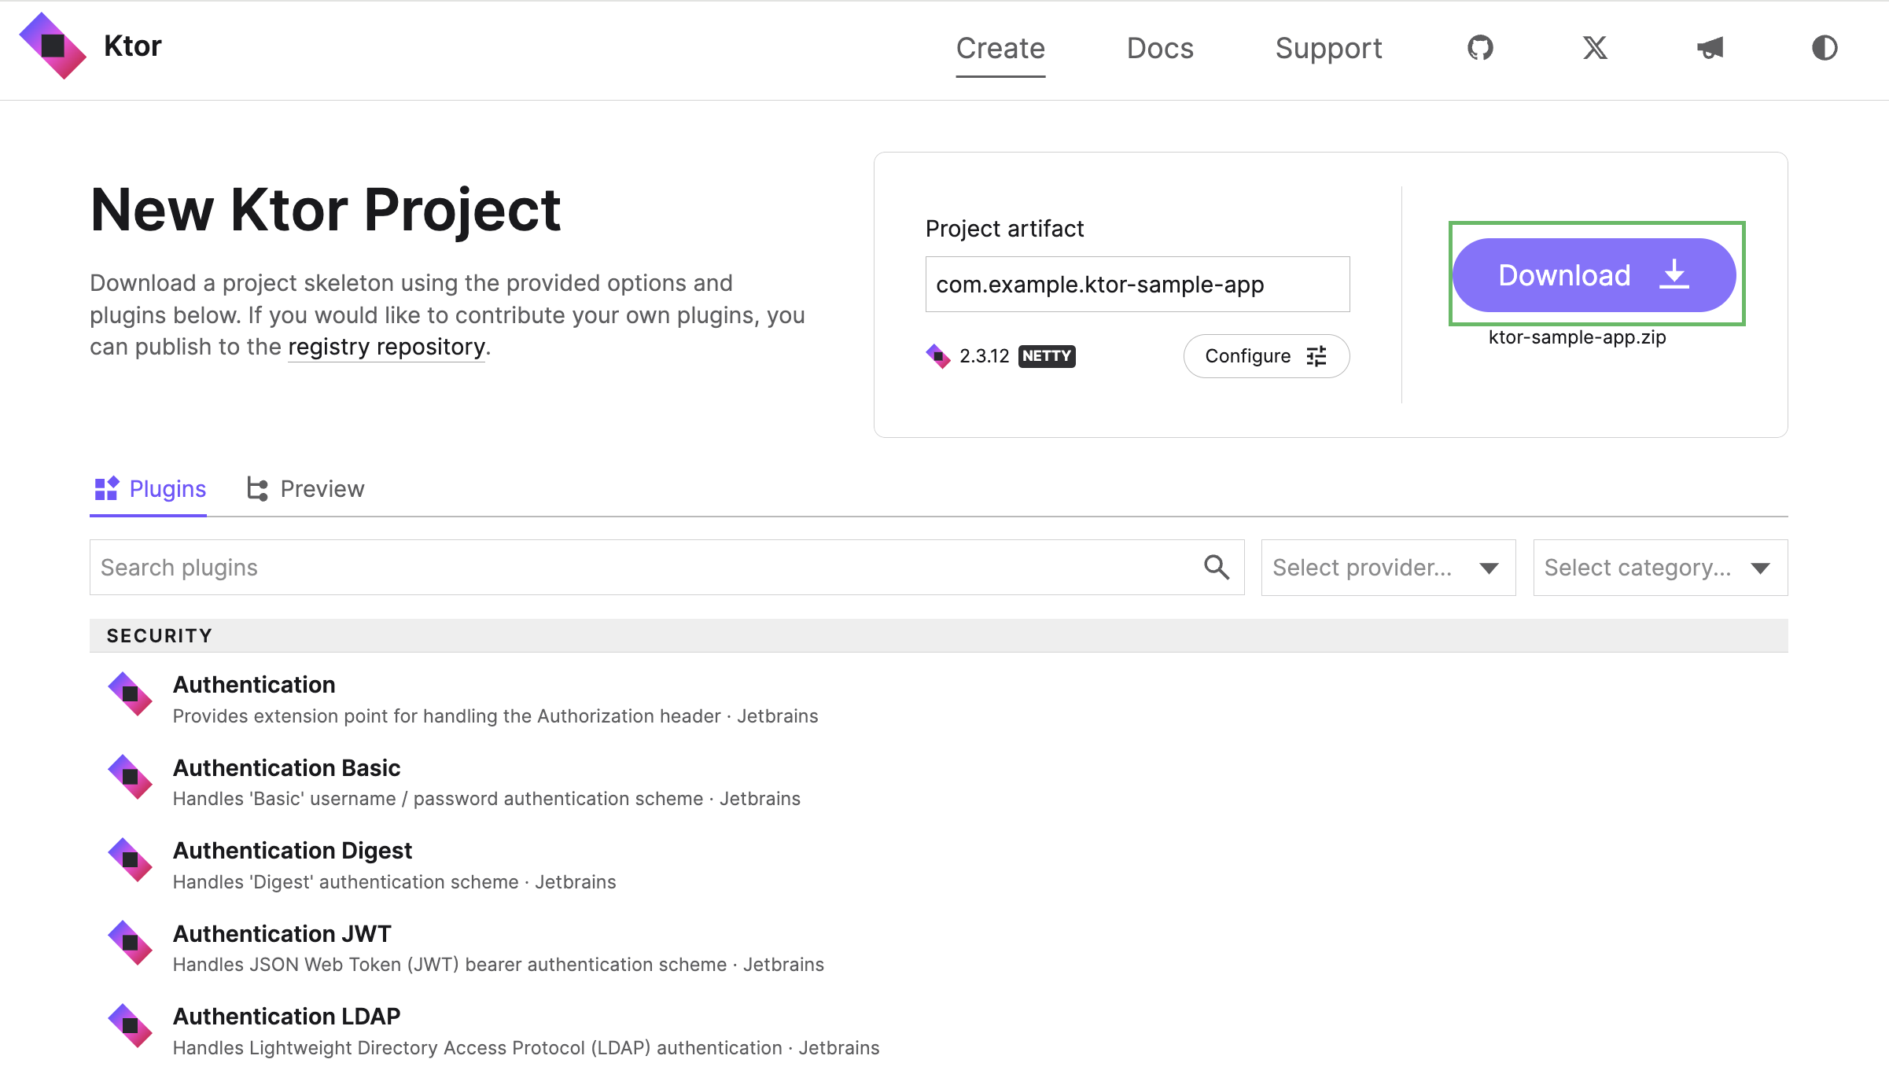The image size is (1889, 1085).
Task: Click the Support menu item
Action: coord(1328,48)
